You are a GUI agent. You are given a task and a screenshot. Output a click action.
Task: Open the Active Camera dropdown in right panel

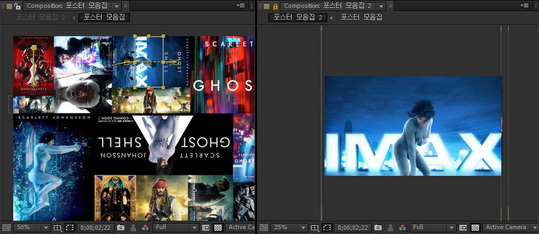click(510, 228)
